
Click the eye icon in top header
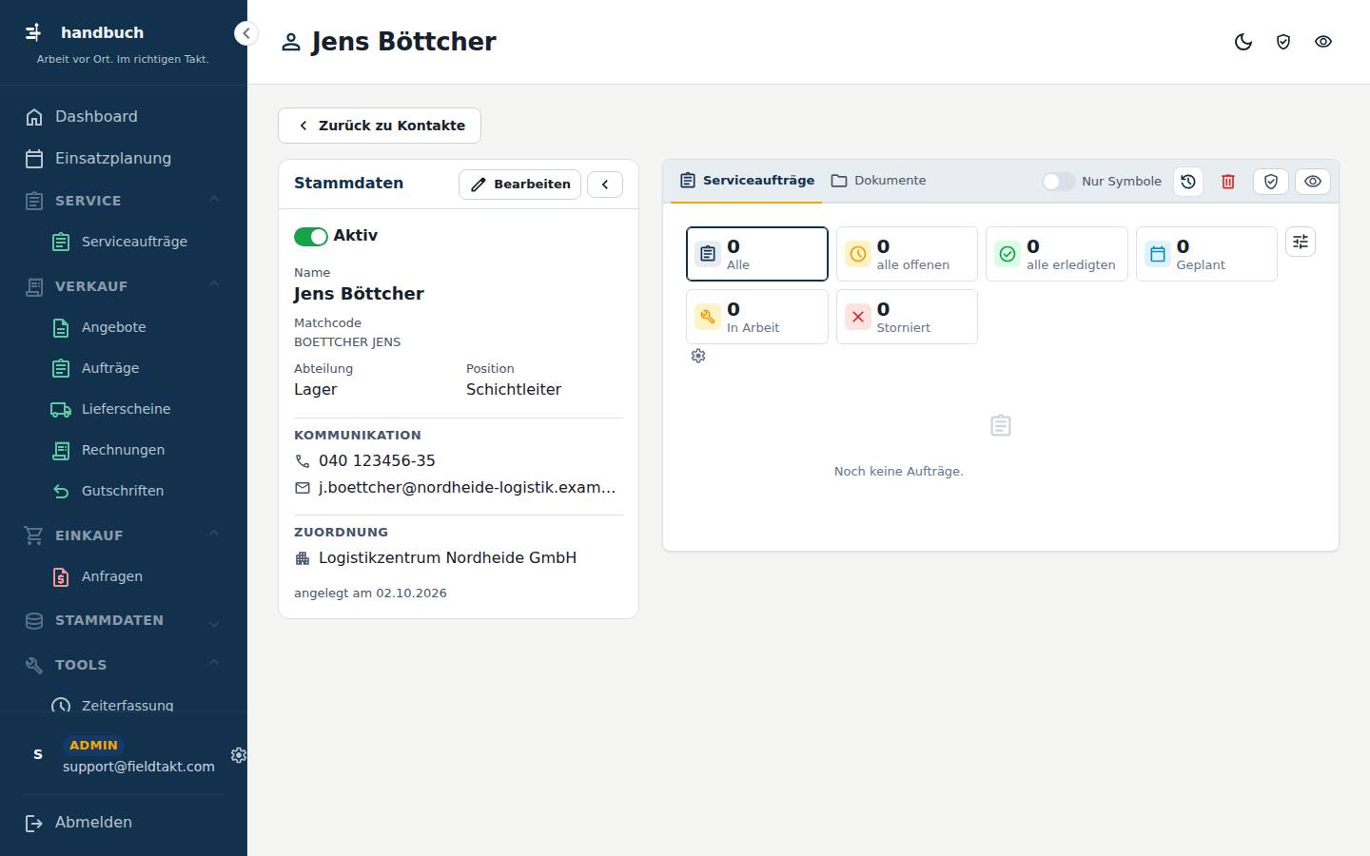tap(1323, 42)
